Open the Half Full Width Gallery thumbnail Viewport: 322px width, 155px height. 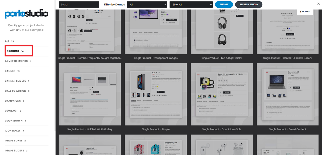[x=90, y=94]
